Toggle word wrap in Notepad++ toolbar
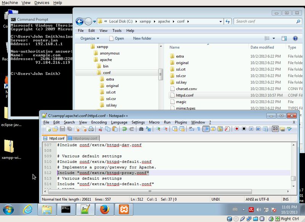 pos(191,129)
